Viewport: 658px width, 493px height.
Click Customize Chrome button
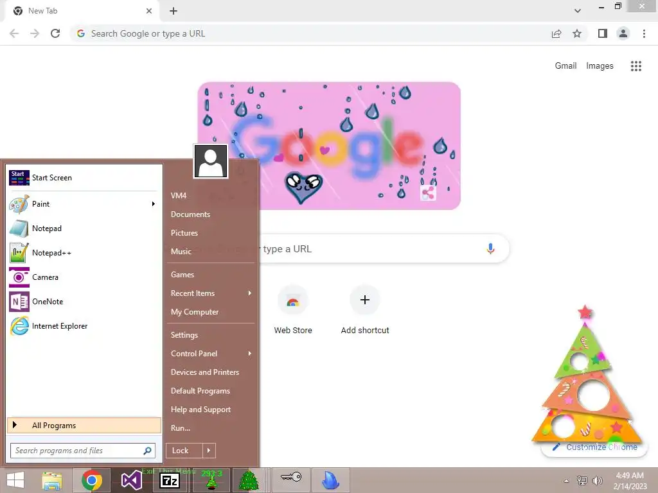click(x=595, y=447)
